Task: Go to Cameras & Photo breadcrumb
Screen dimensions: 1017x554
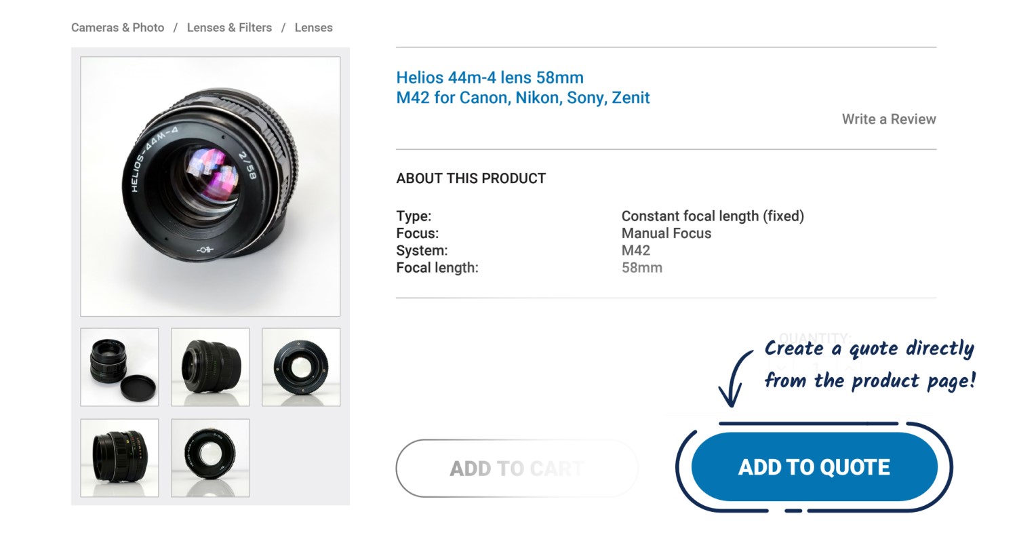Action: point(118,28)
